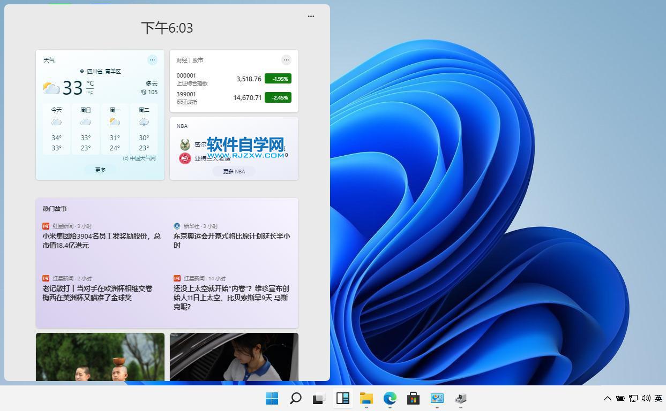
Task: Select the 周一 forecast column
Action: [x=115, y=129]
